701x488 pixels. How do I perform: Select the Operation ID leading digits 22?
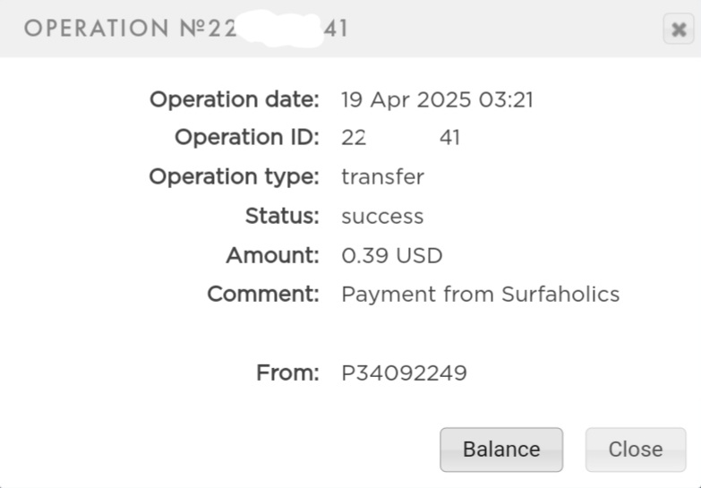point(354,137)
